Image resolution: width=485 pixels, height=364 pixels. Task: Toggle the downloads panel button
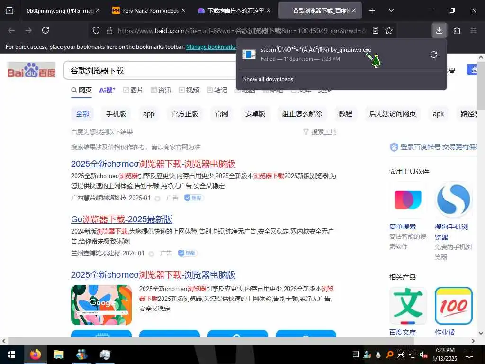click(439, 30)
